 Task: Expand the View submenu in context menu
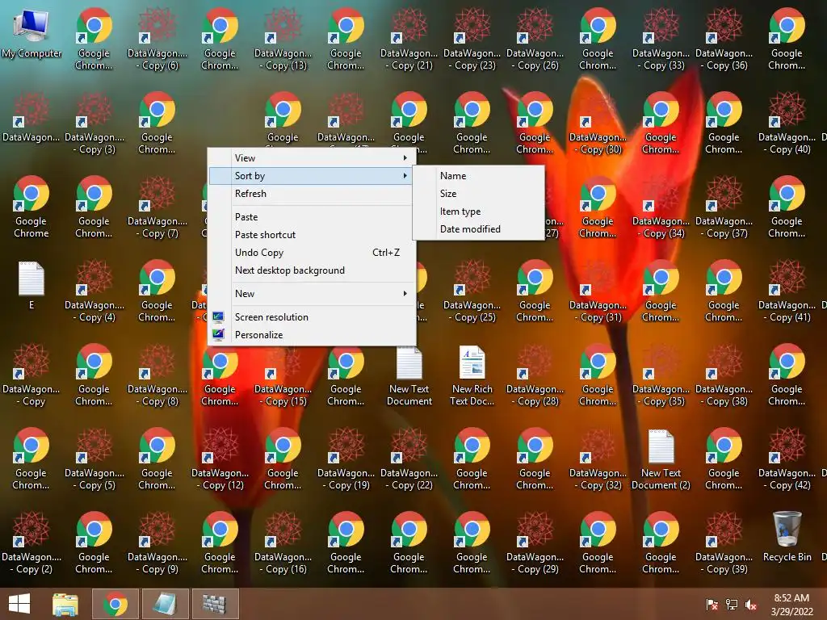(311, 158)
